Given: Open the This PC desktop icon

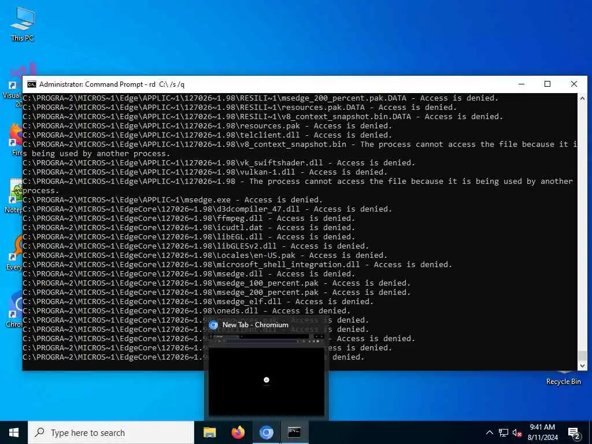Looking at the screenshot, I should tap(23, 24).
